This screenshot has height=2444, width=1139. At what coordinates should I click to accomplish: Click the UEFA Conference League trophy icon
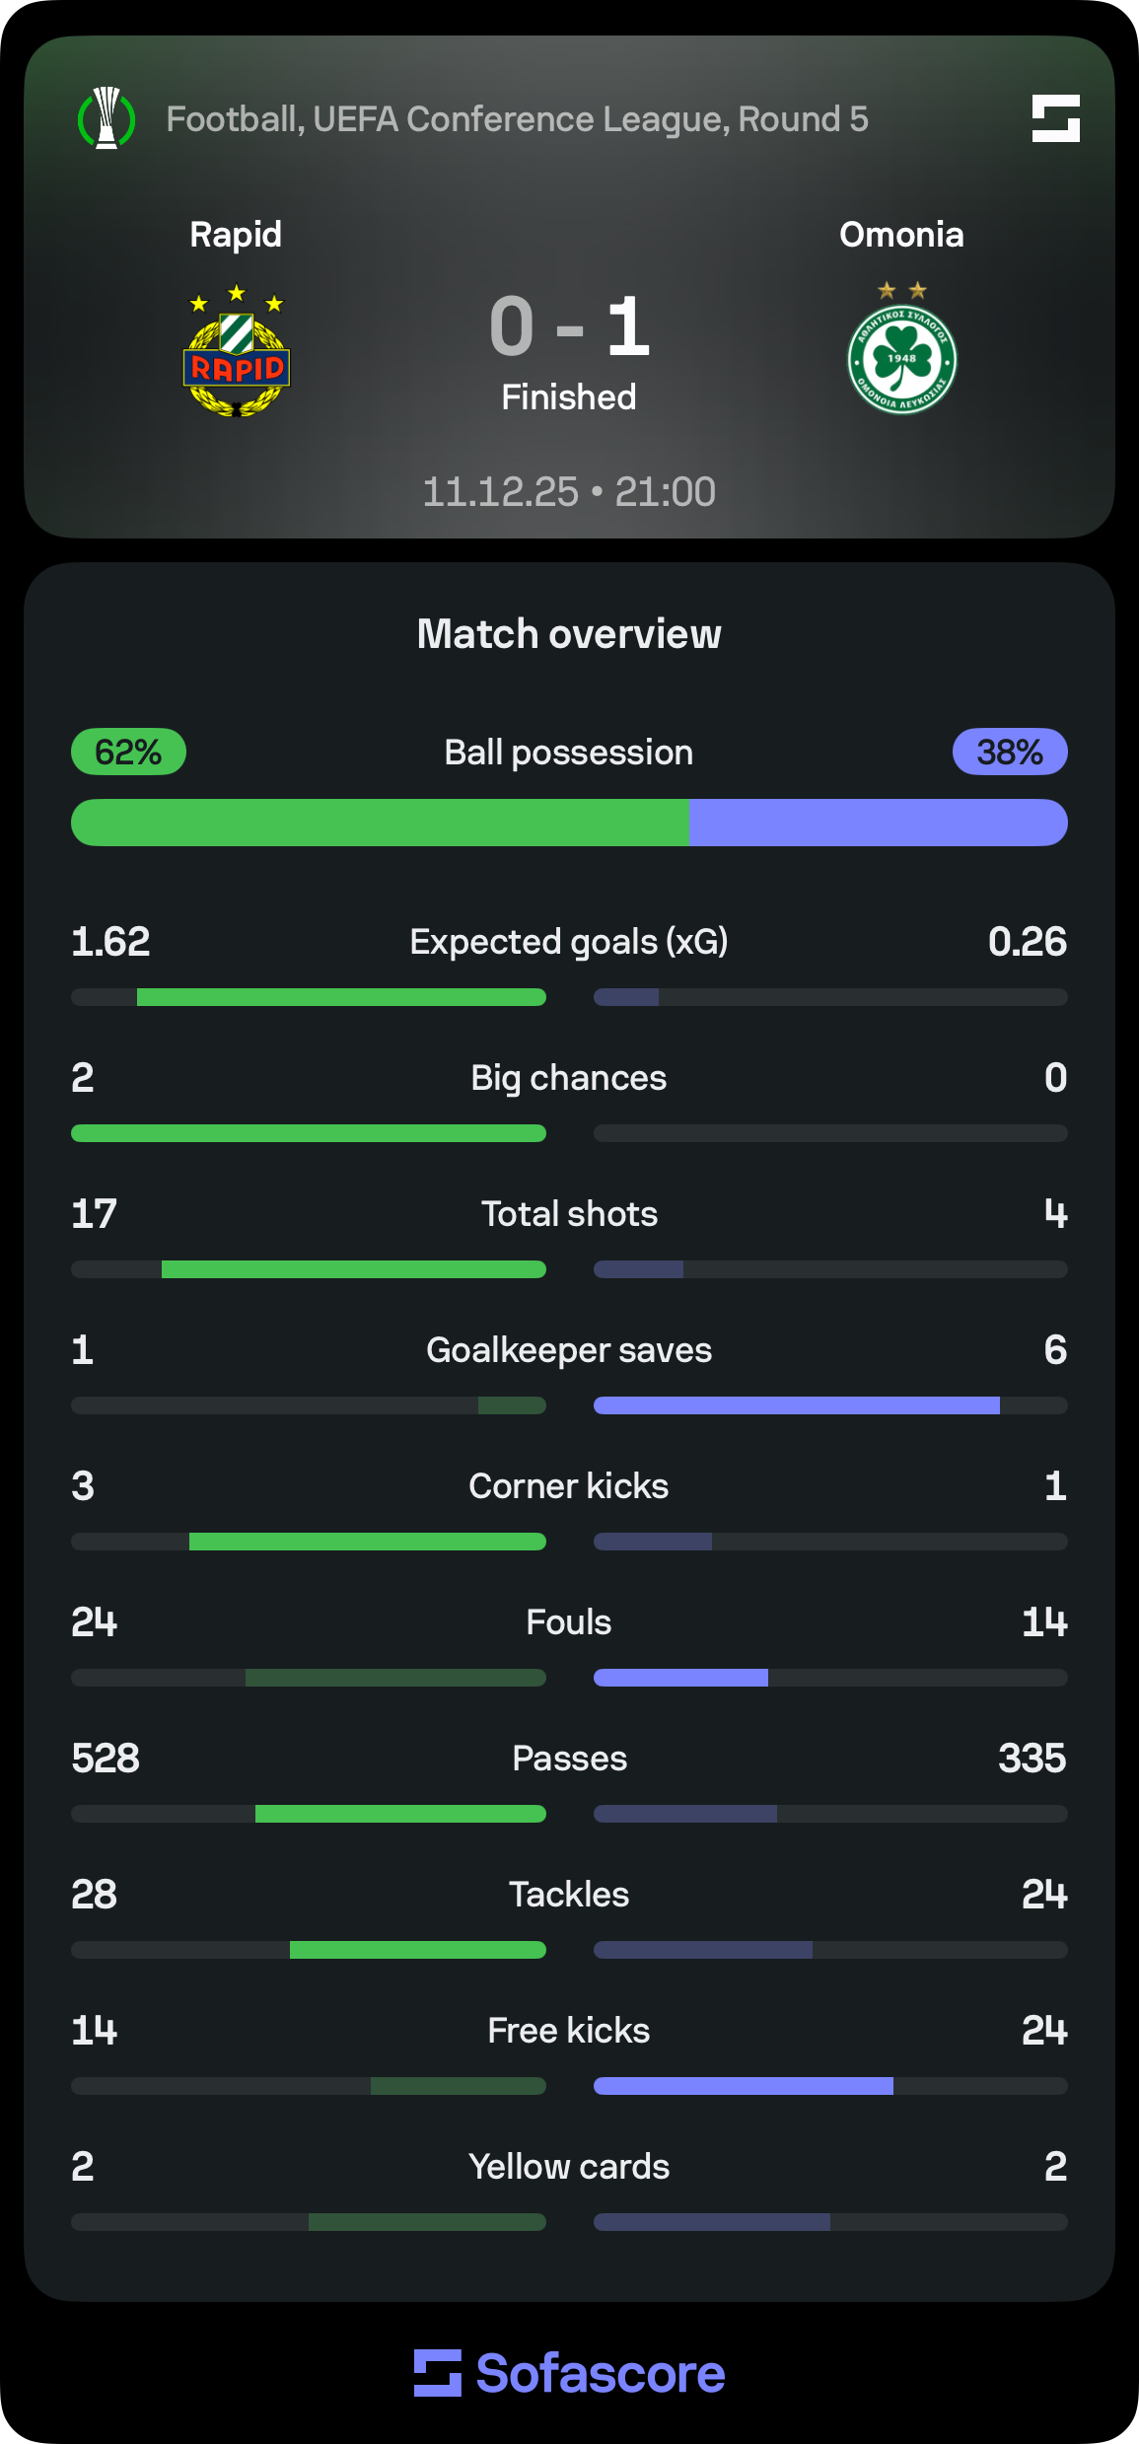tap(107, 118)
